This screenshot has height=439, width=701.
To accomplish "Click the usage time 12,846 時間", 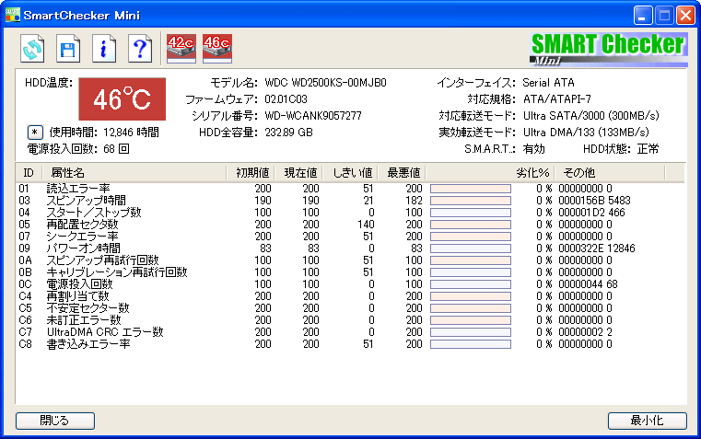I will pyautogui.click(x=131, y=133).
